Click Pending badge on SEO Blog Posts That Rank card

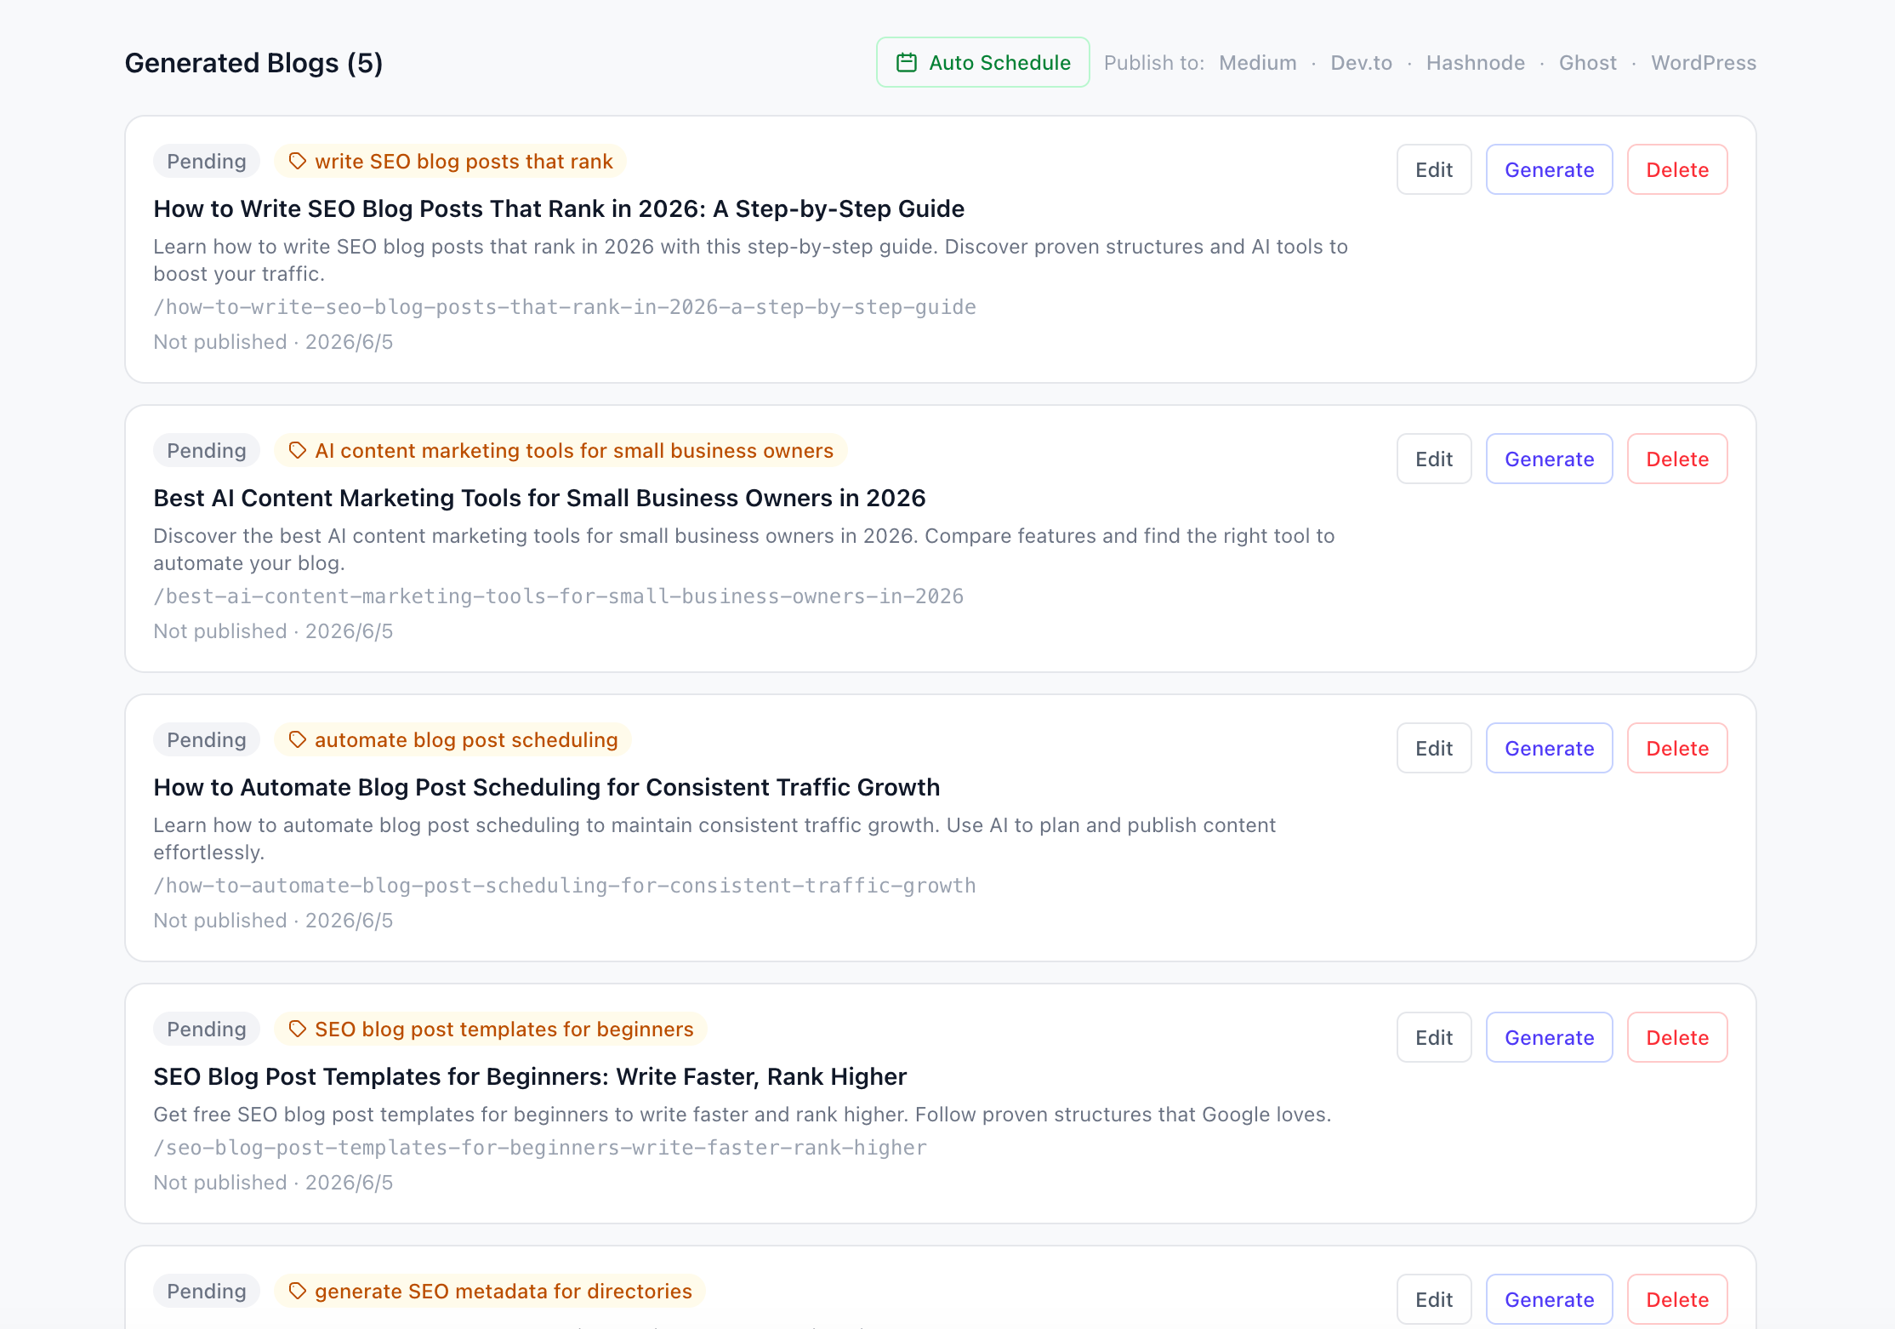(207, 162)
